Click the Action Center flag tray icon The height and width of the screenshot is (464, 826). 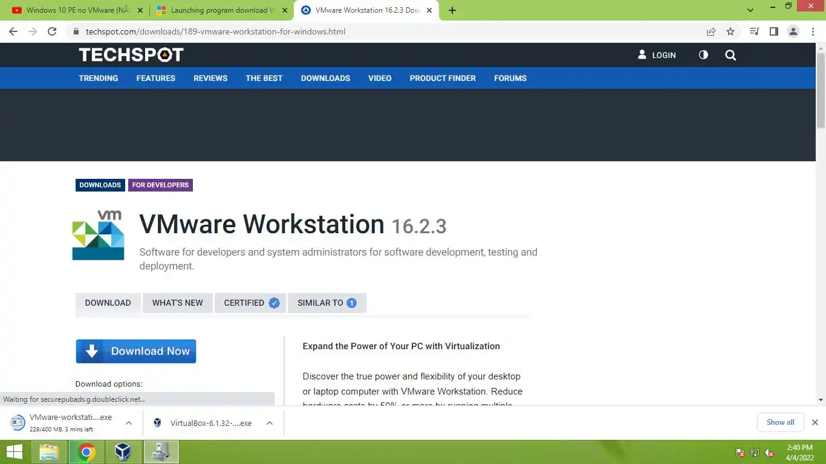[740, 453]
